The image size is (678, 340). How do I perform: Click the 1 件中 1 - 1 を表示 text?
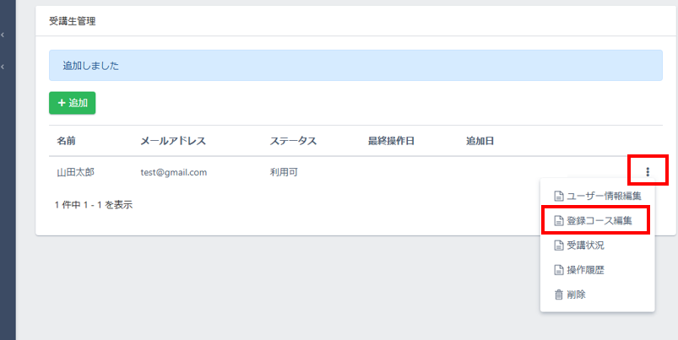pos(93,204)
